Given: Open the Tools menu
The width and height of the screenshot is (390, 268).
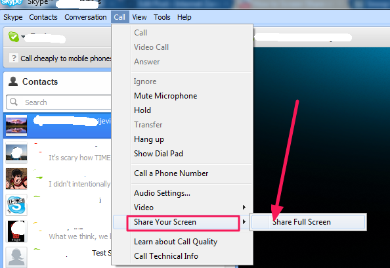Looking at the screenshot, I should pyautogui.click(x=162, y=17).
